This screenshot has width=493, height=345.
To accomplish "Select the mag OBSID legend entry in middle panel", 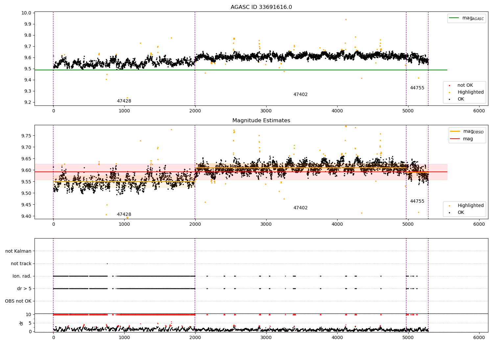I will [467, 131].
